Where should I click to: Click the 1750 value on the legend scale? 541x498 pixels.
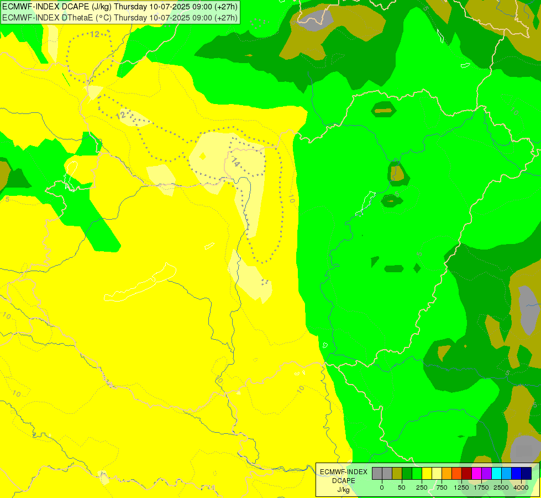[x=481, y=487]
